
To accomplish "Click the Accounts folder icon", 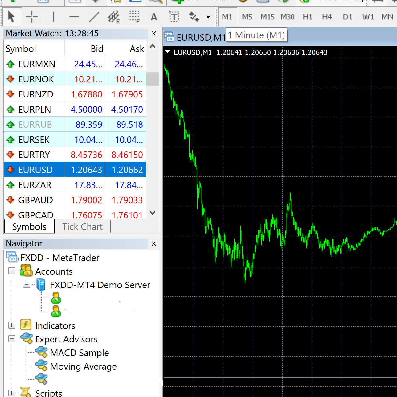I will coord(26,271).
